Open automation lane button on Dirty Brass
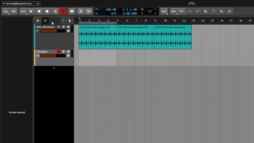Image resolution: width=254 pixels, height=143 pixels. point(68,56)
